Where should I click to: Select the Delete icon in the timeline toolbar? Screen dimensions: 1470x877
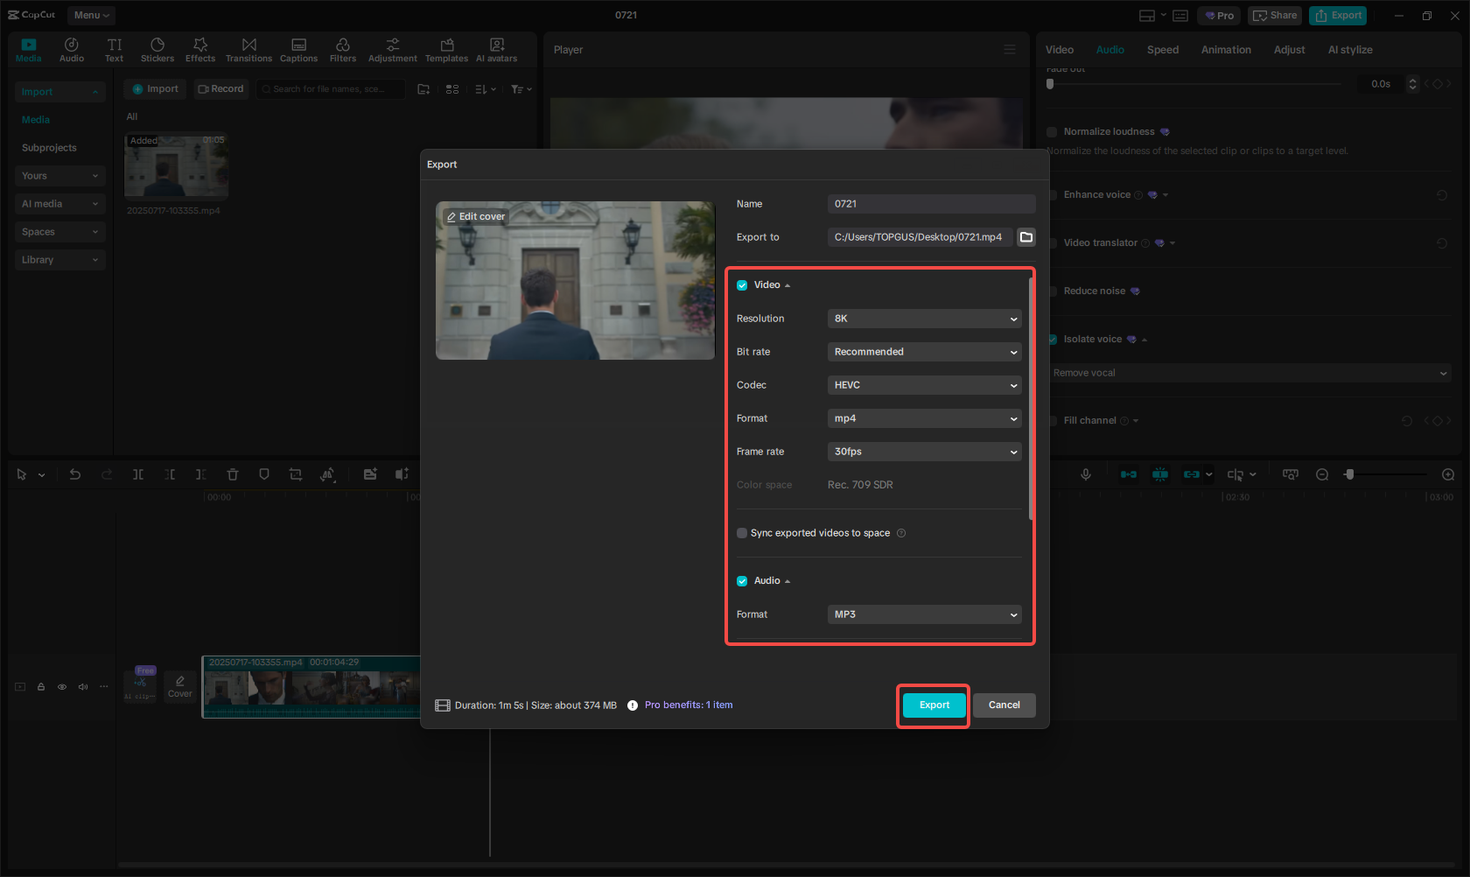232,474
